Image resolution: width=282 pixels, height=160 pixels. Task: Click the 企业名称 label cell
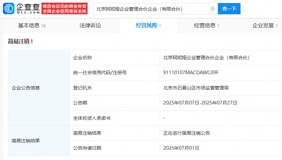tap(115, 58)
